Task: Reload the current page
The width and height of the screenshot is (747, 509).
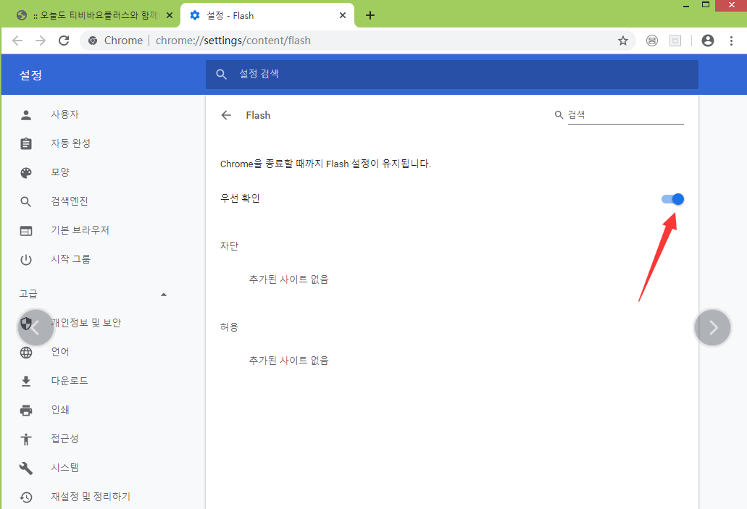Action: [x=64, y=41]
